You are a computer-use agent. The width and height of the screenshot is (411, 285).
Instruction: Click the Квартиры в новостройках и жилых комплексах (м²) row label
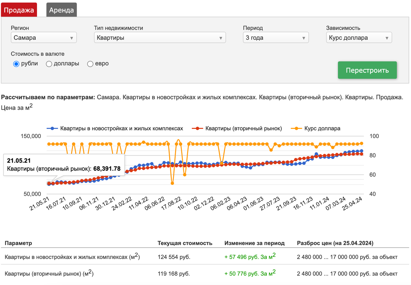click(x=72, y=256)
